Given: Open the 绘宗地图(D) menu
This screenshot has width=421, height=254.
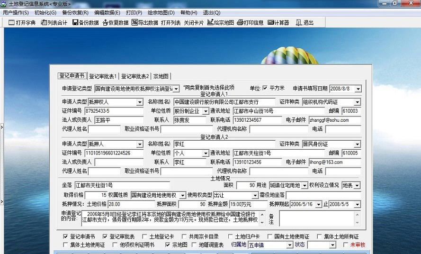Looking at the screenshot, I should pyautogui.click(x=161, y=13).
